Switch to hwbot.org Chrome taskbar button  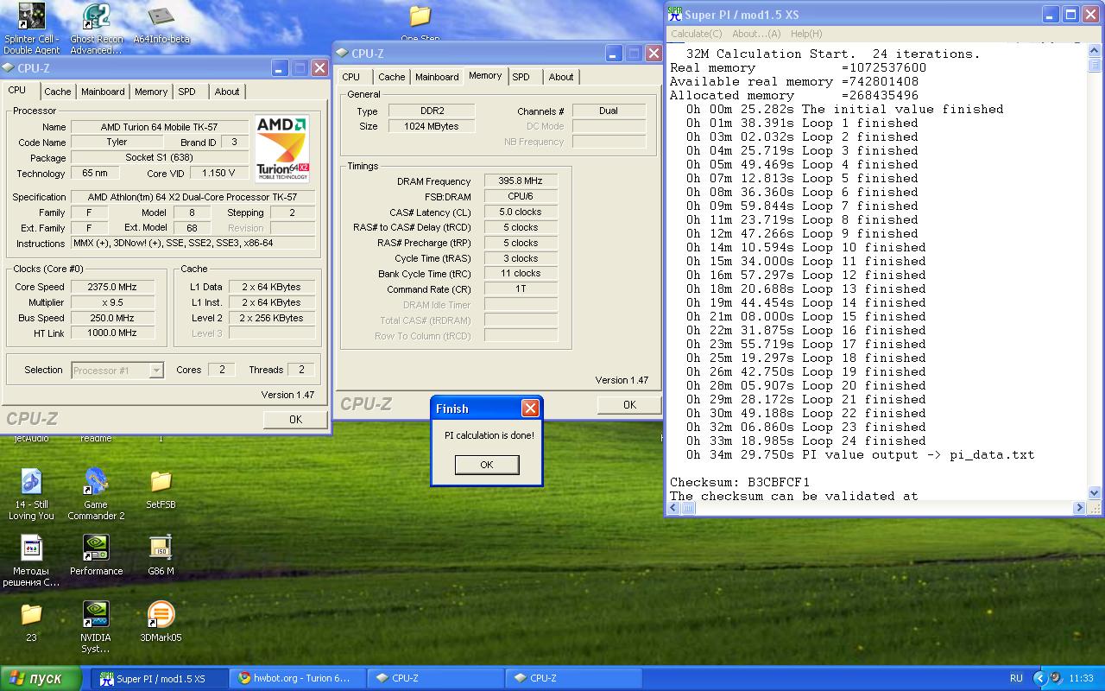point(297,678)
